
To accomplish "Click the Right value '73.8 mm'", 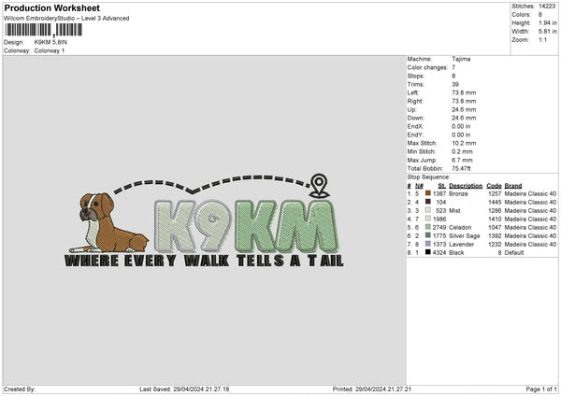I will [x=464, y=101].
